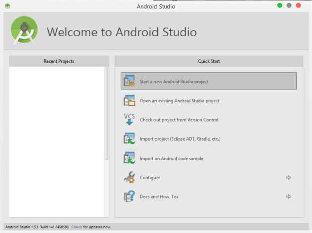Click the Android Studio logo in header

(x=24, y=30)
